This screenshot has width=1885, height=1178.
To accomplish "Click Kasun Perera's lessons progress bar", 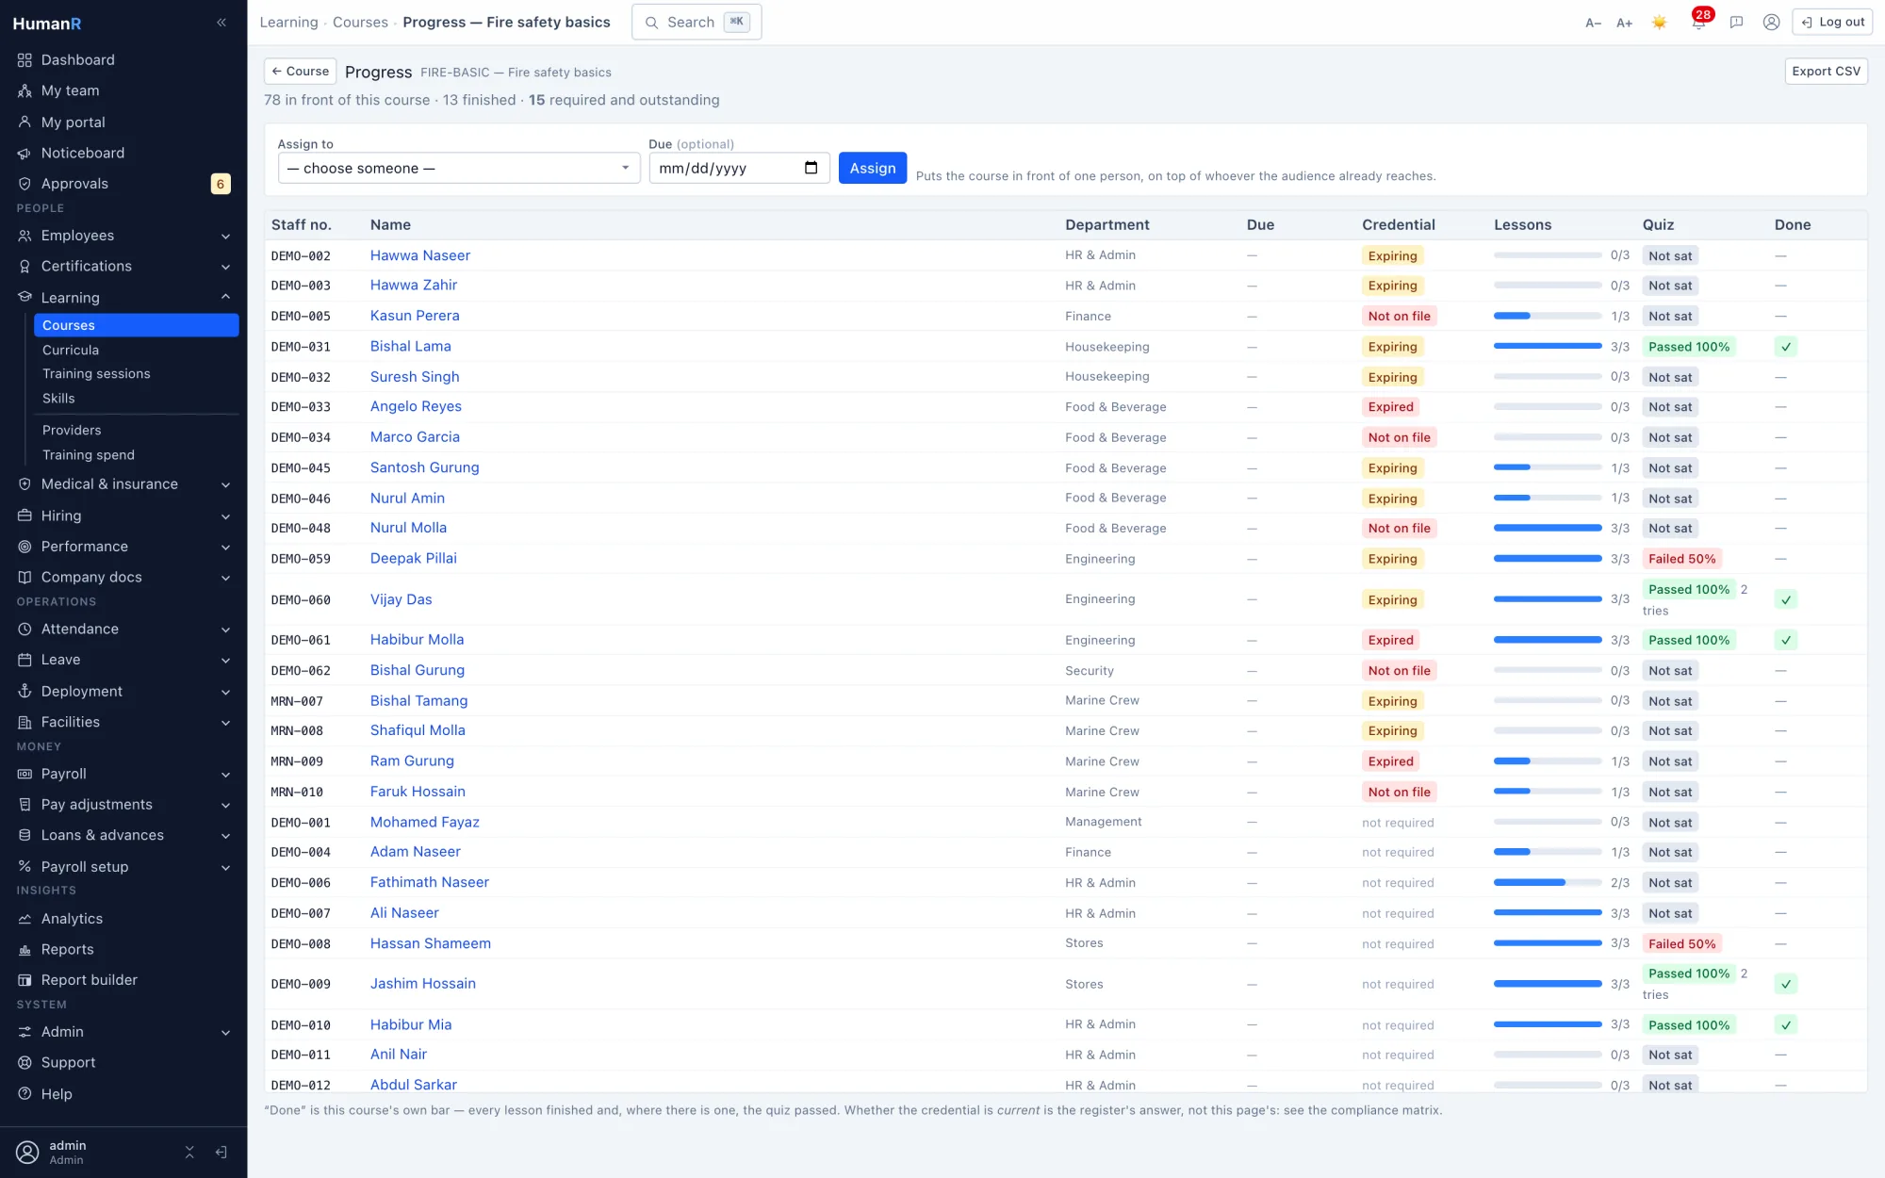I will (1548, 316).
